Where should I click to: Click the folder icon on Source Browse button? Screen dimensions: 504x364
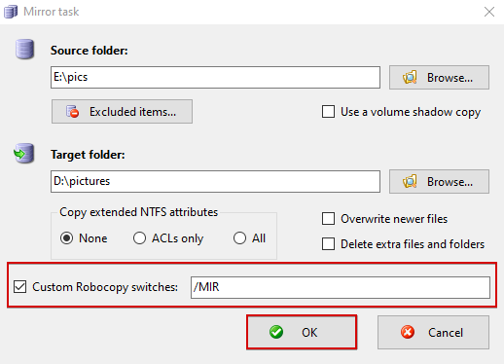[x=410, y=78]
